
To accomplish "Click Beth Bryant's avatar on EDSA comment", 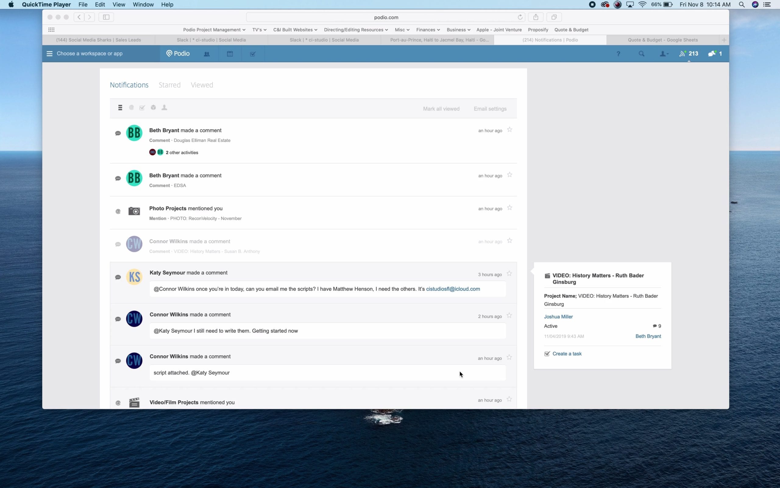I will click(x=134, y=178).
